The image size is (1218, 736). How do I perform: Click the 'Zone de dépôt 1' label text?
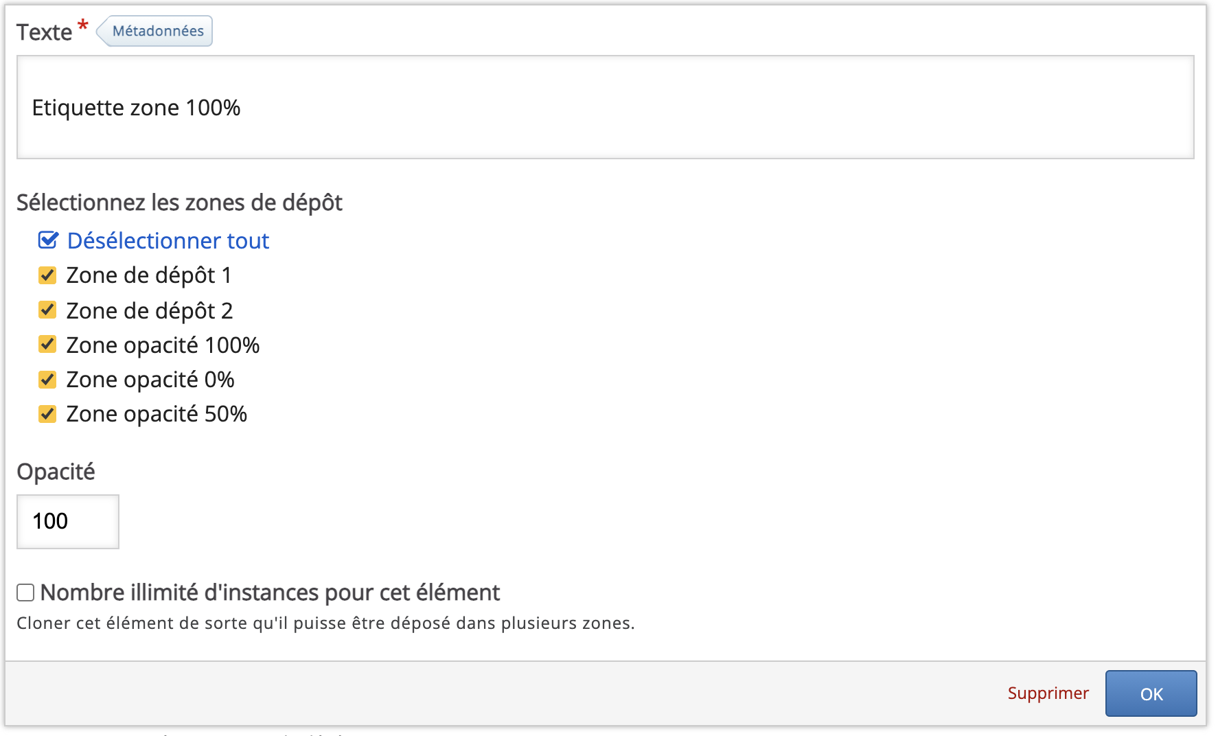[x=148, y=276]
